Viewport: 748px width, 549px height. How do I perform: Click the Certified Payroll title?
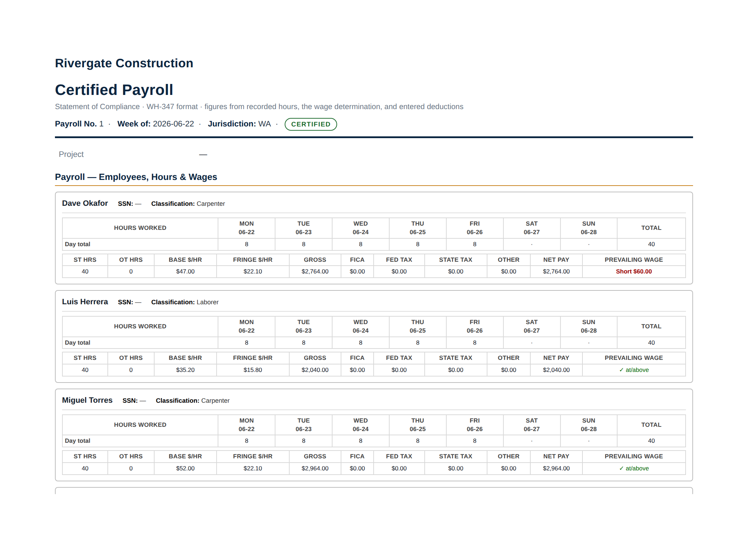(114, 90)
